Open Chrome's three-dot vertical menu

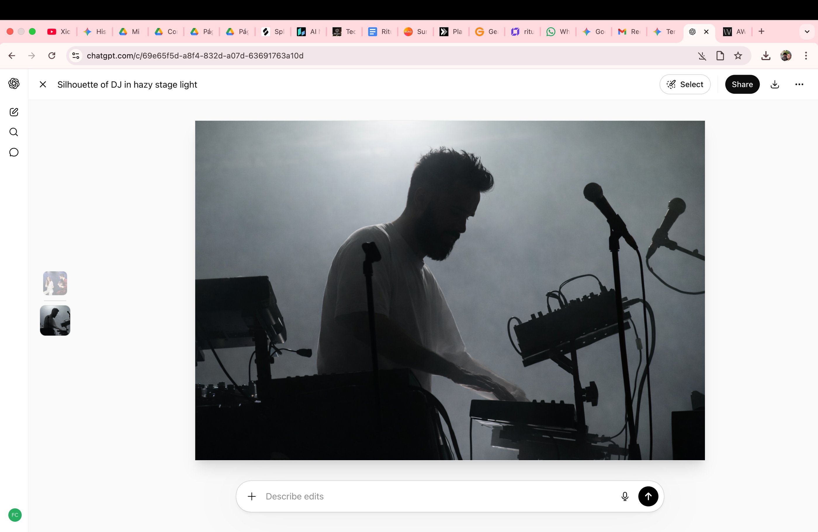point(806,56)
